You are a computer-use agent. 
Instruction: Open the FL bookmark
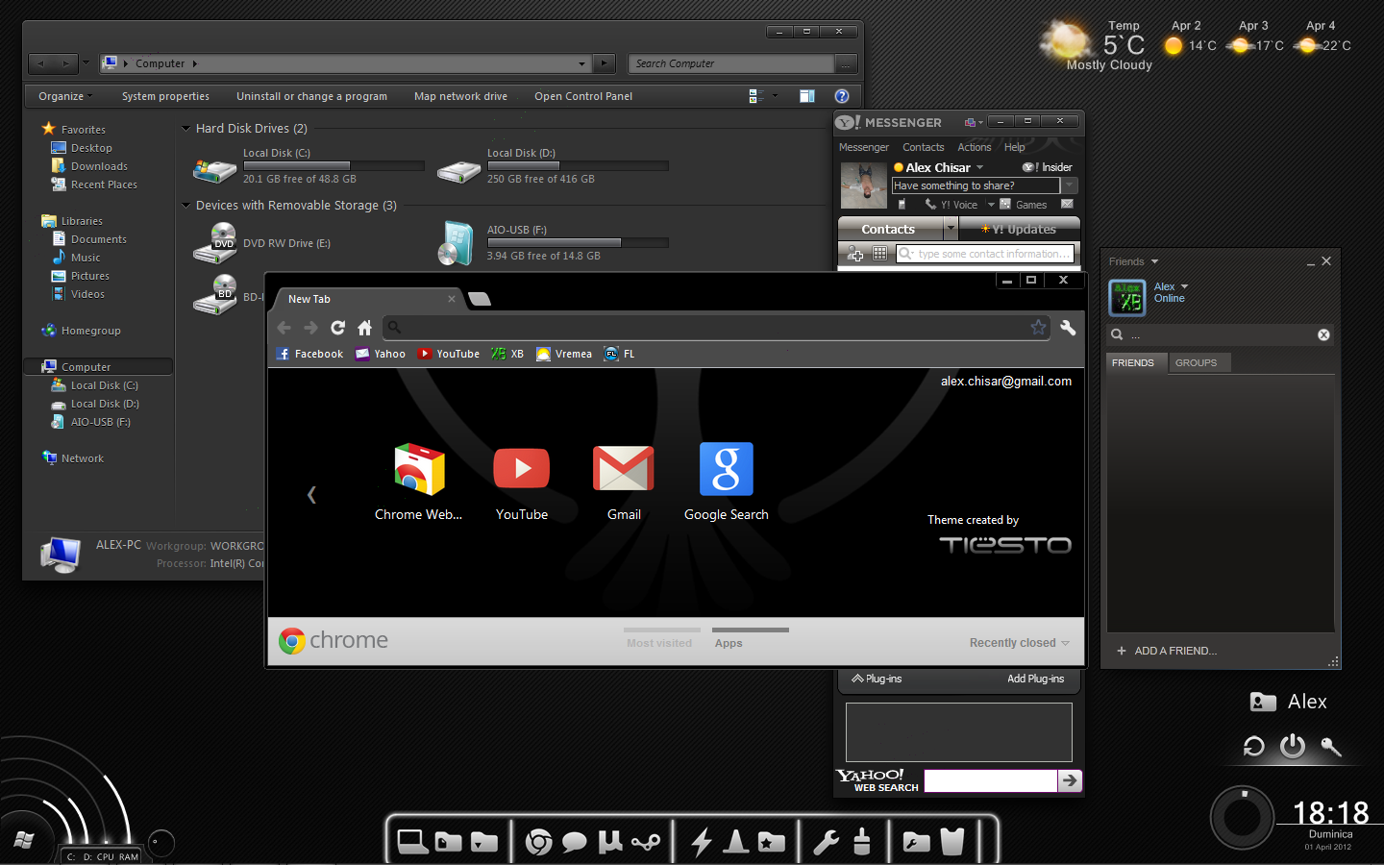pyautogui.click(x=619, y=354)
